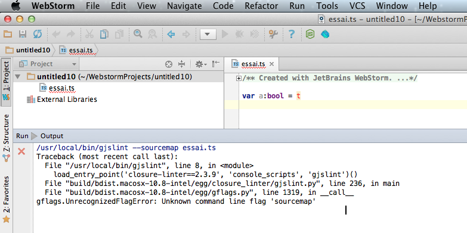Click the Find magnifier icon
Viewport: 467px width, 233px height.
(x=138, y=34)
